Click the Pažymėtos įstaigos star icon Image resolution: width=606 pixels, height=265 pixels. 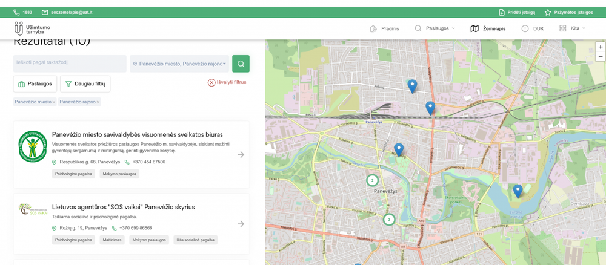tap(548, 12)
